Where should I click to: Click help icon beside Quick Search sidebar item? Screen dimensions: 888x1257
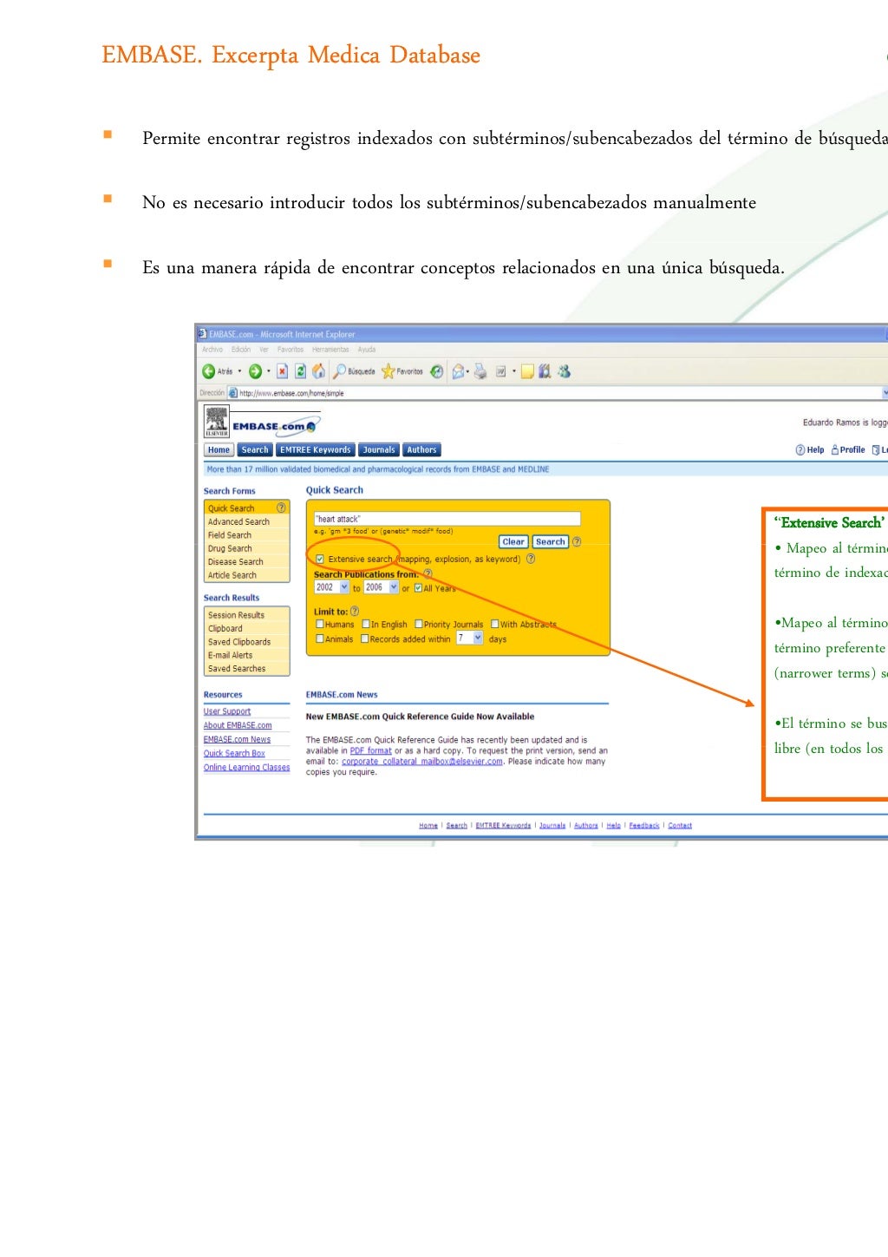[281, 507]
